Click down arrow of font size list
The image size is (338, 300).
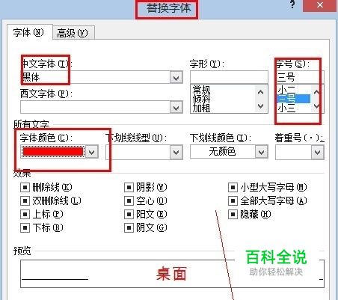coord(316,106)
